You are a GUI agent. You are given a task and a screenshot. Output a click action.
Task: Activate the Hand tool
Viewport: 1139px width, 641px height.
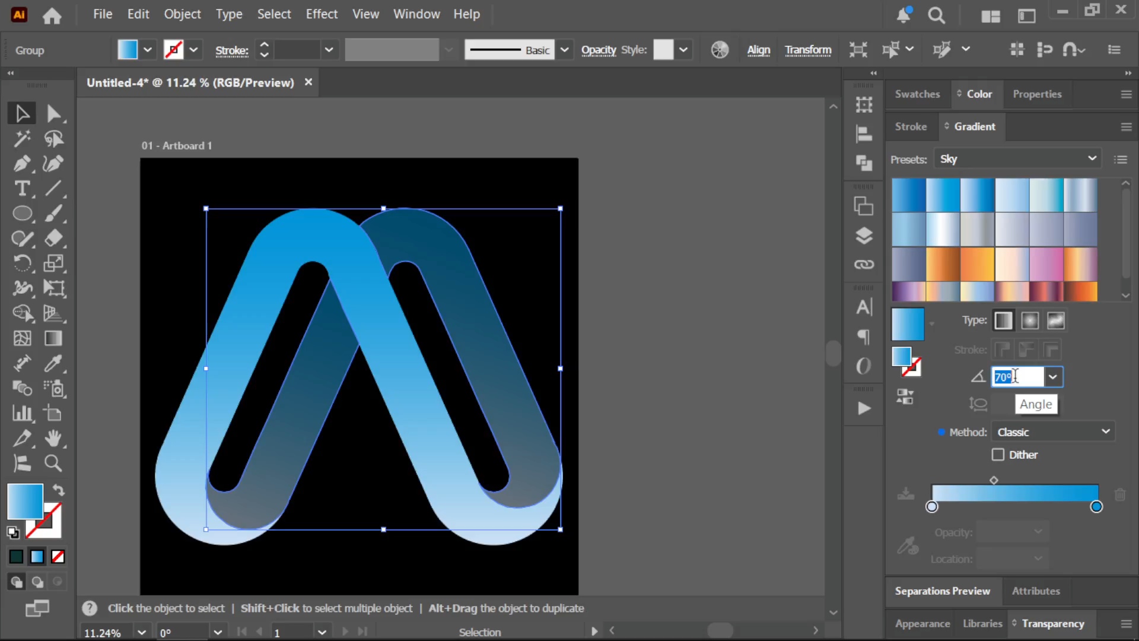53,439
